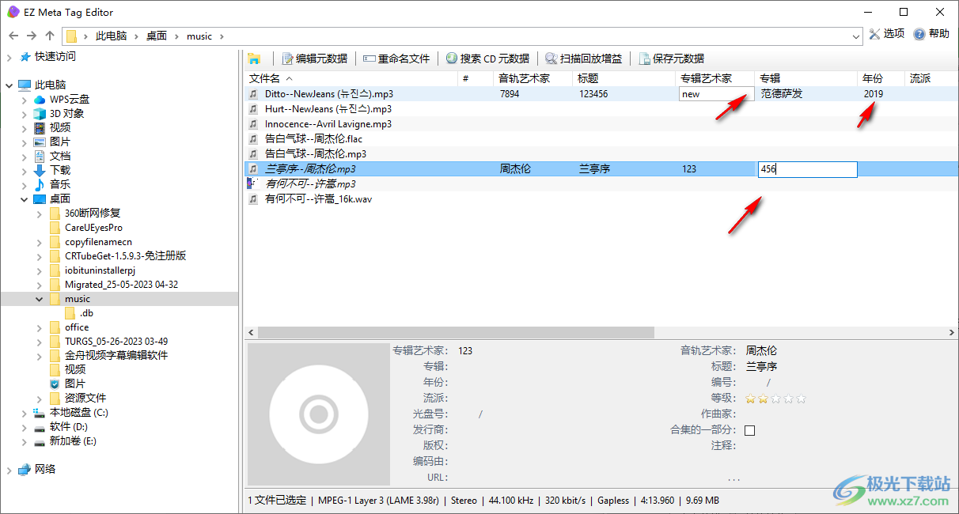The width and height of the screenshot is (959, 514).
Task: Sort by the 年份 year column
Action: point(874,77)
